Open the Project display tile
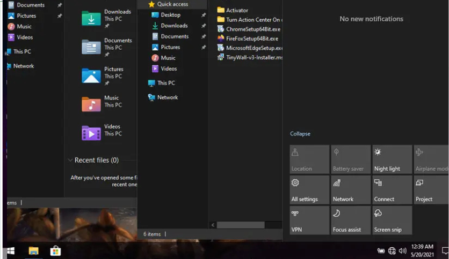The image size is (449, 259). (431, 189)
